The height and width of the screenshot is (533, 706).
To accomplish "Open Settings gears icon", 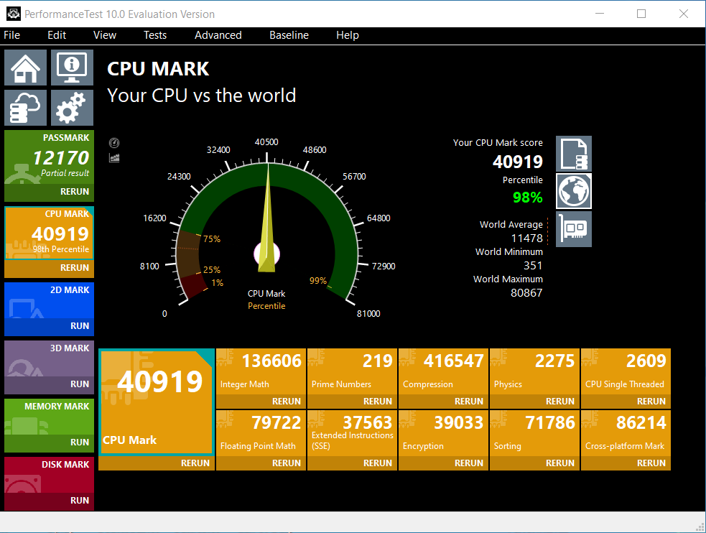I will [x=72, y=108].
